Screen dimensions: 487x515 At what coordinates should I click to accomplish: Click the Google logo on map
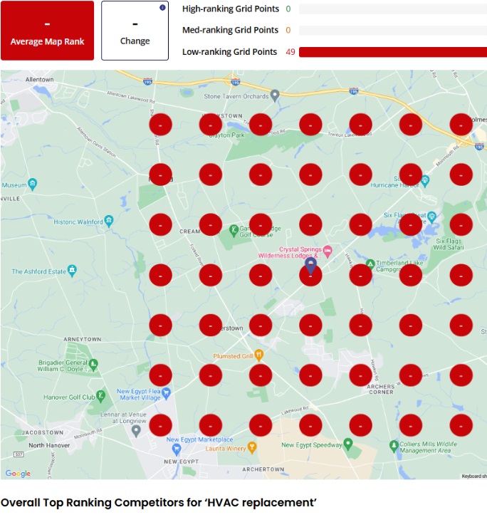[18, 473]
